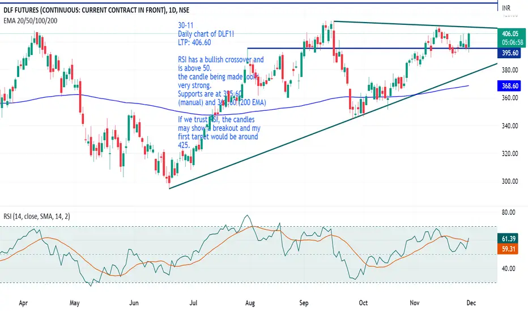Click the Dec label on time axis
This screenshot has height=311, width=528.
tap(471, 303)
